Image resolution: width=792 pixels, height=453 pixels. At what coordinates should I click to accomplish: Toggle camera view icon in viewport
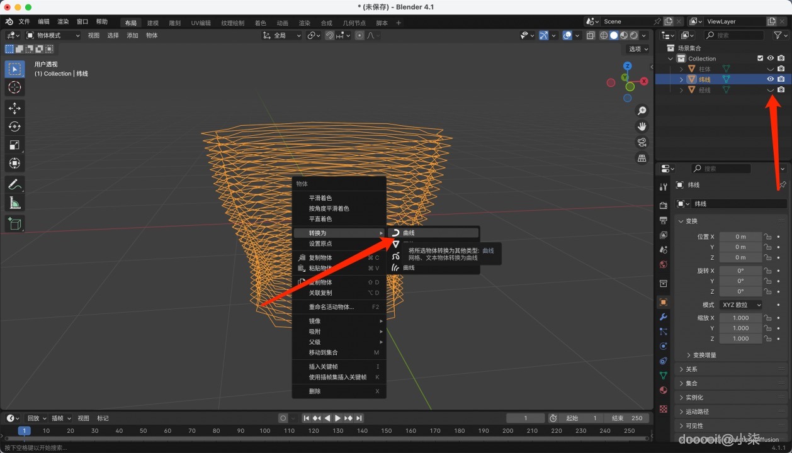(642, 142)
